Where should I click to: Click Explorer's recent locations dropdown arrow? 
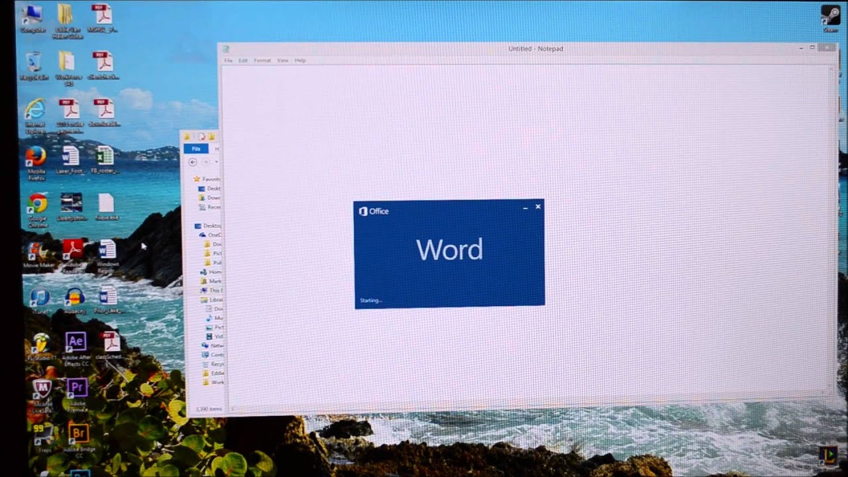(217, 162)
